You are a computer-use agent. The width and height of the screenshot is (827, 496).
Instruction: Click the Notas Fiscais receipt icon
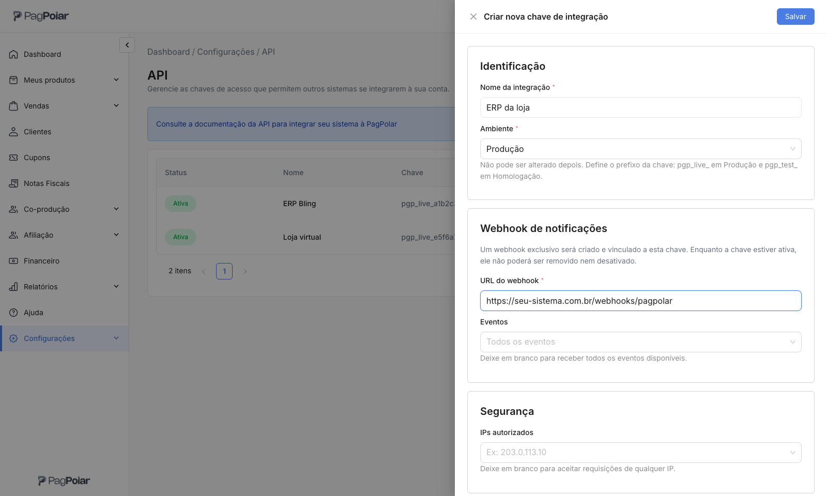tap(13, 183)
